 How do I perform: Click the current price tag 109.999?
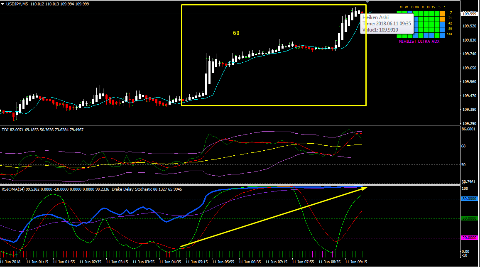click(x=469, y=14)
